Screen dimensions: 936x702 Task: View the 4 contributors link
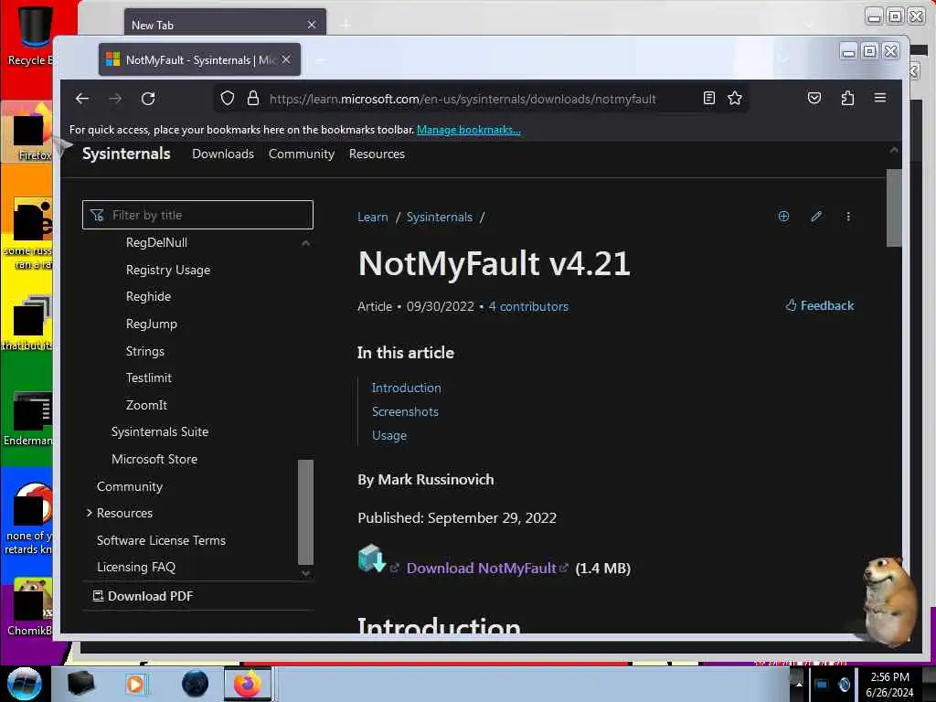click(x=528, y=306)
